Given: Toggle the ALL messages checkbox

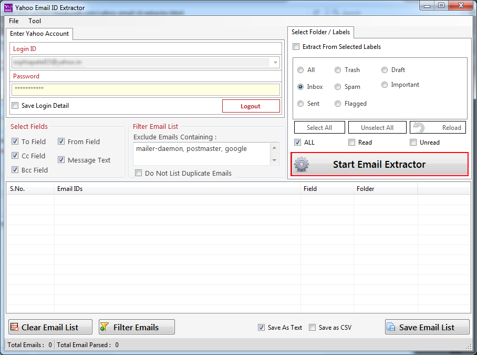Looking at the screenshot, I should pos(297,142).
